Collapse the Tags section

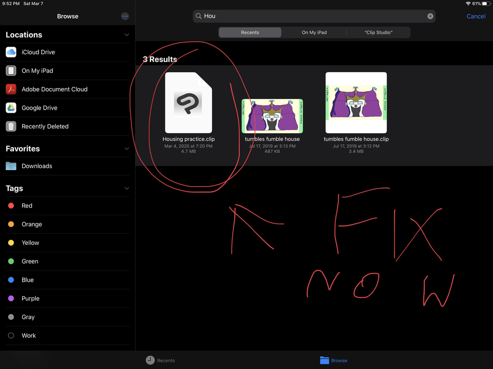tap(127, 189)
